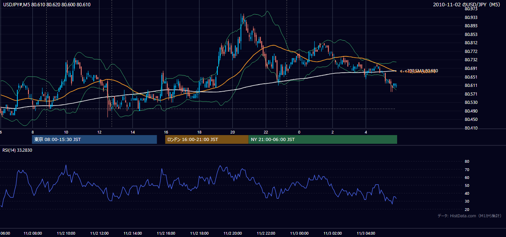Click the RSI(14) 33.2830 indicator label
This screenshot has width=506, height=237.
click(x=17, y=150)
